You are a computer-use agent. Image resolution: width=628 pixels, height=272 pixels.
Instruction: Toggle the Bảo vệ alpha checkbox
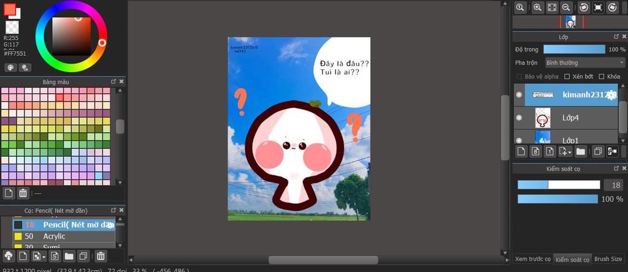519,77
